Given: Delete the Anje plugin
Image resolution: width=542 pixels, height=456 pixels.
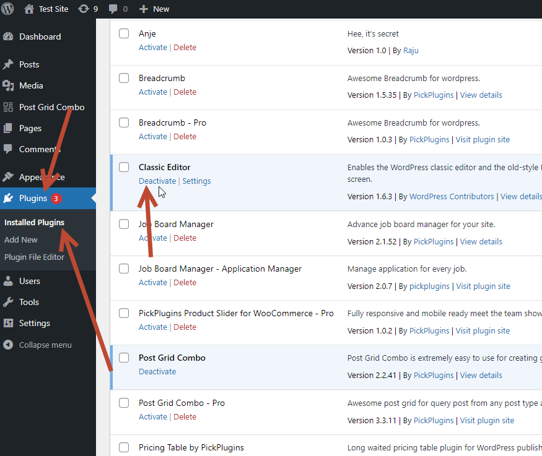Looking at the screenshot, I should (x=185, y=47).
